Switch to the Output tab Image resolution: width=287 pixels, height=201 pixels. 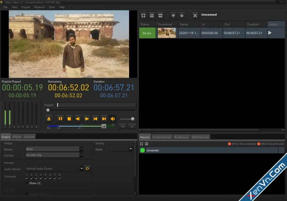tap(6, 136)
